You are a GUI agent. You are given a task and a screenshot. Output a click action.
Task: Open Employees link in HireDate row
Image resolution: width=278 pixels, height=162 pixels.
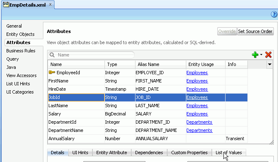click(197, 89)
